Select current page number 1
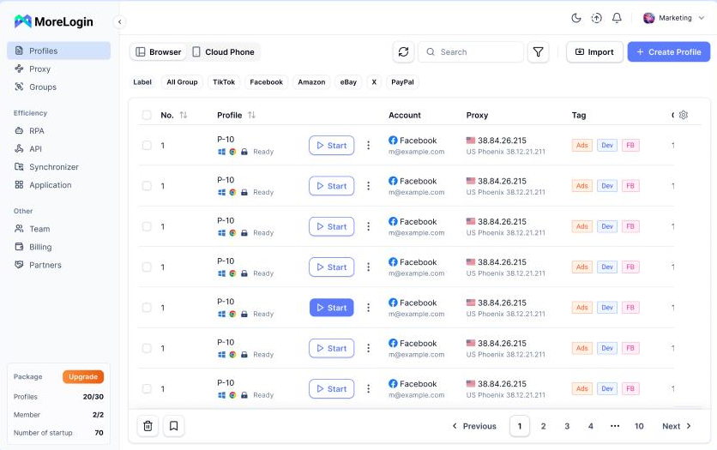Image resolution: width=717 pixels, height=450 pixels. coord(520,426)
